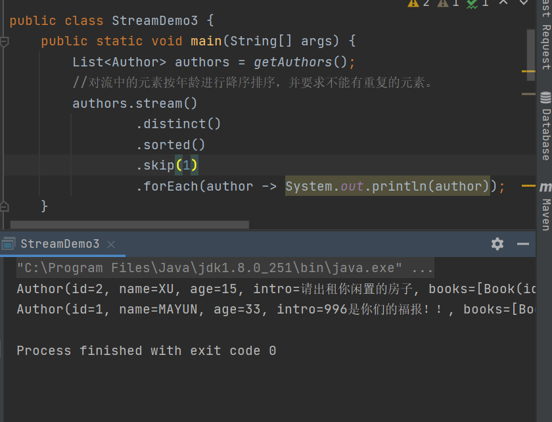Click the main method name

click(x=206, y=41)
